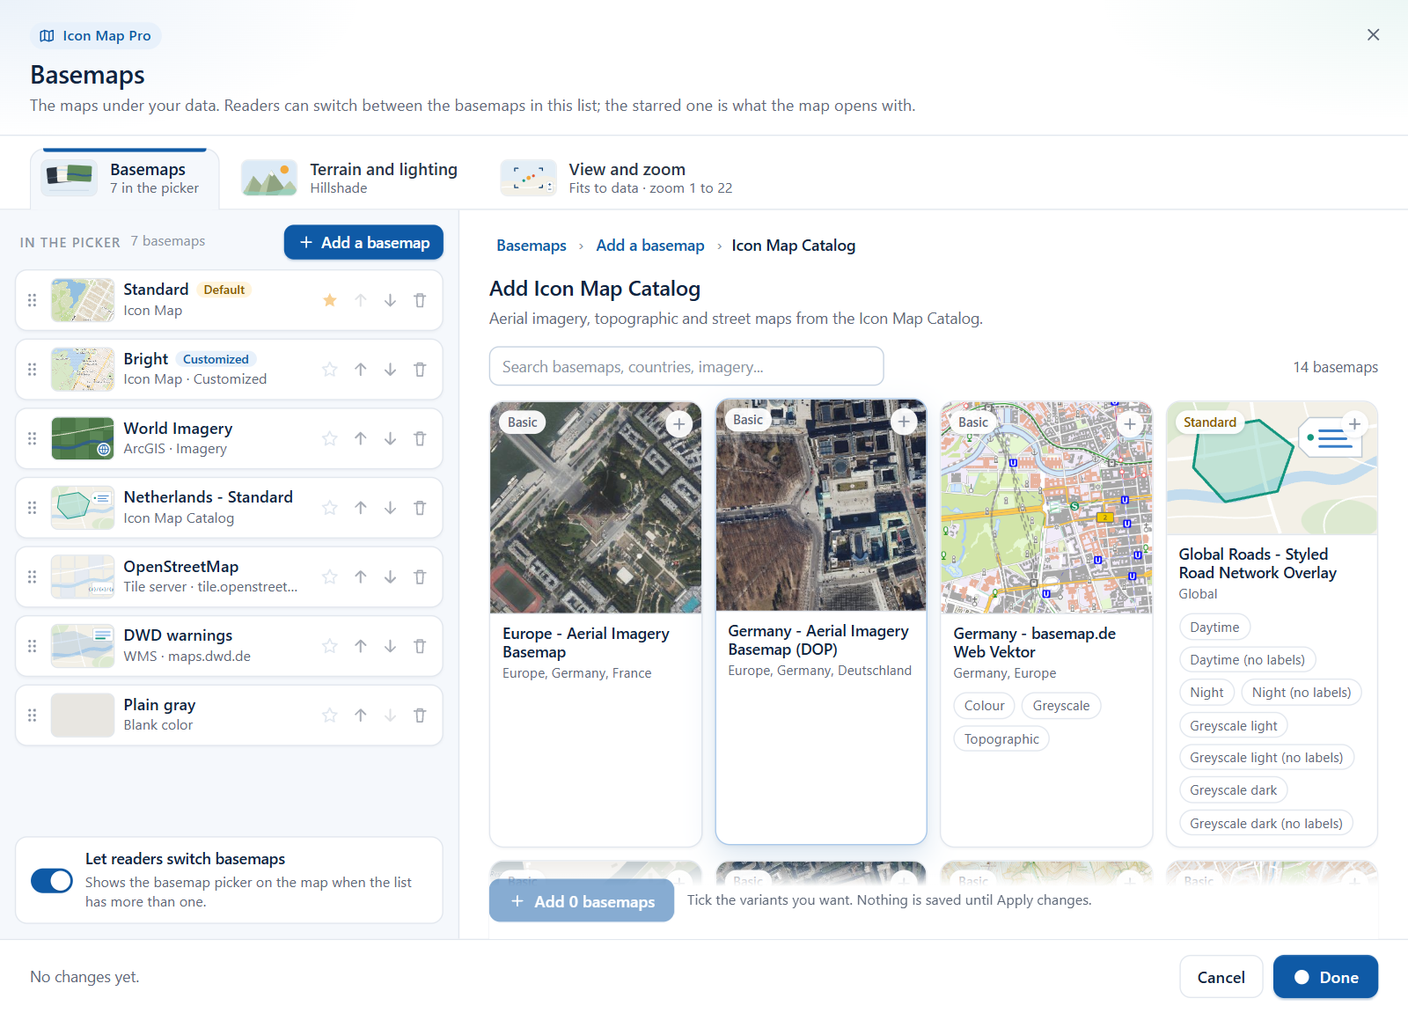Viewport: 1408px width, 1013px height.
Task: Click the Add a basemap breadcrumb link
Action: pyautogui.click(x=650, y=246)
